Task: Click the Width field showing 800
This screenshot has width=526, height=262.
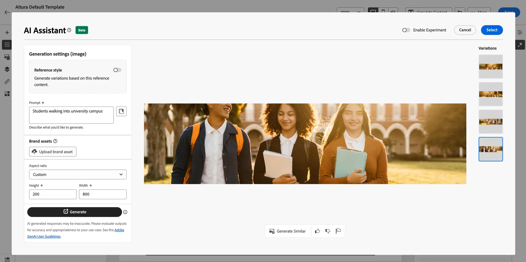Action: (x=103, y=194)
